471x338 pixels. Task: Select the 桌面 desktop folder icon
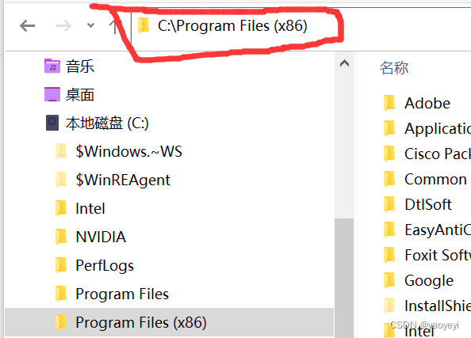click(52, 94)
